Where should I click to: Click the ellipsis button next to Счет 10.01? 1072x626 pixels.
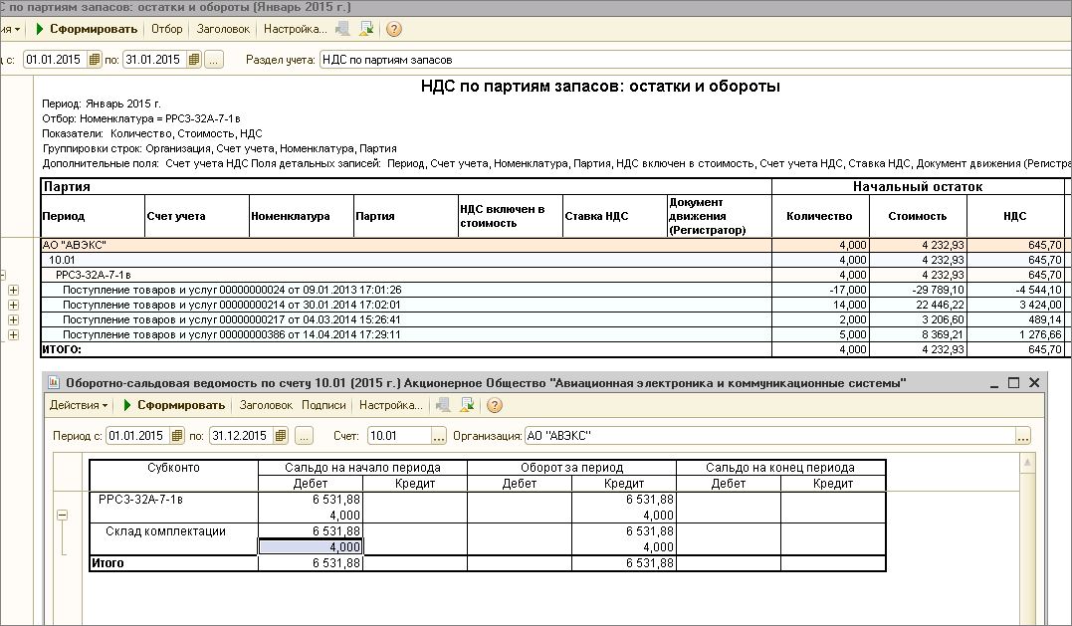(x=438, y=435)
